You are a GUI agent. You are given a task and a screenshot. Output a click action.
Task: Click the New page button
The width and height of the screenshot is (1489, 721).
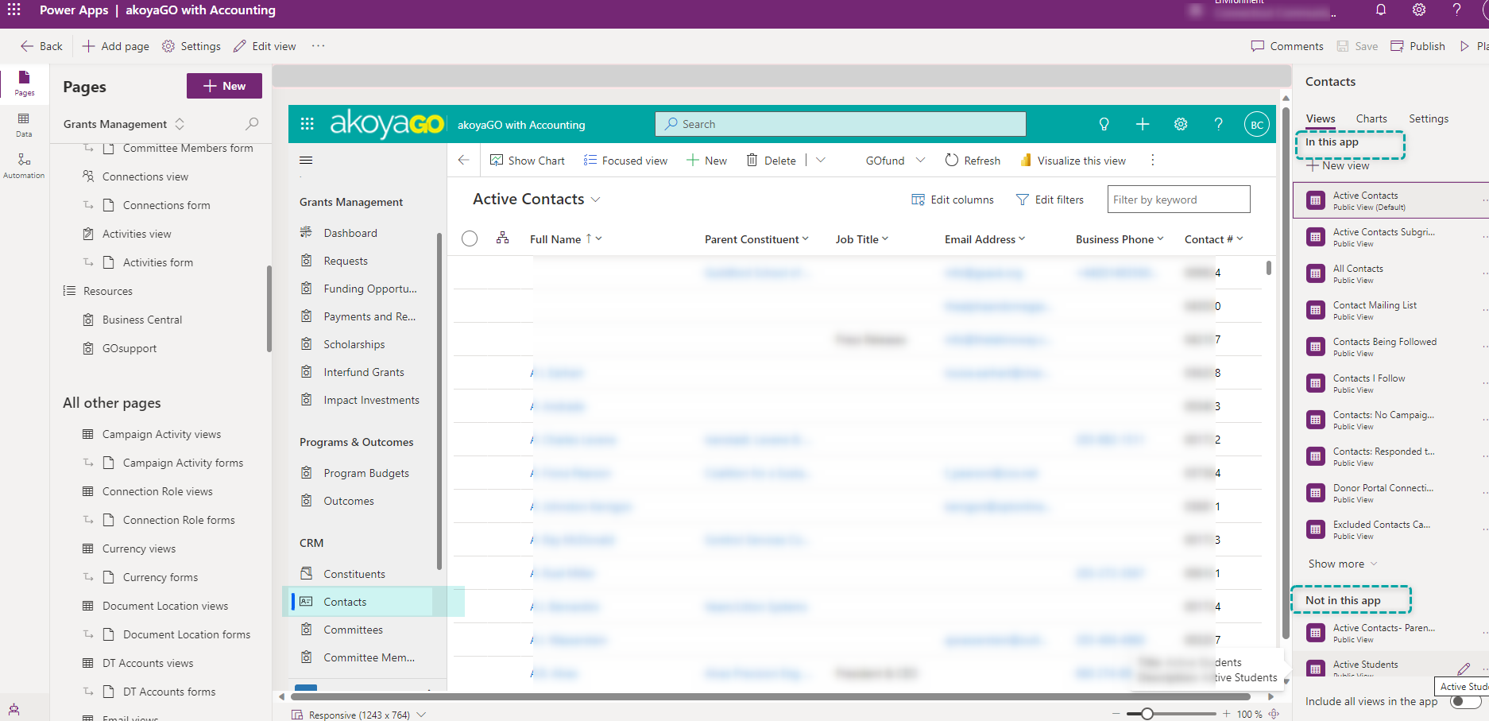pyautogui.click(x=224, y=86)
